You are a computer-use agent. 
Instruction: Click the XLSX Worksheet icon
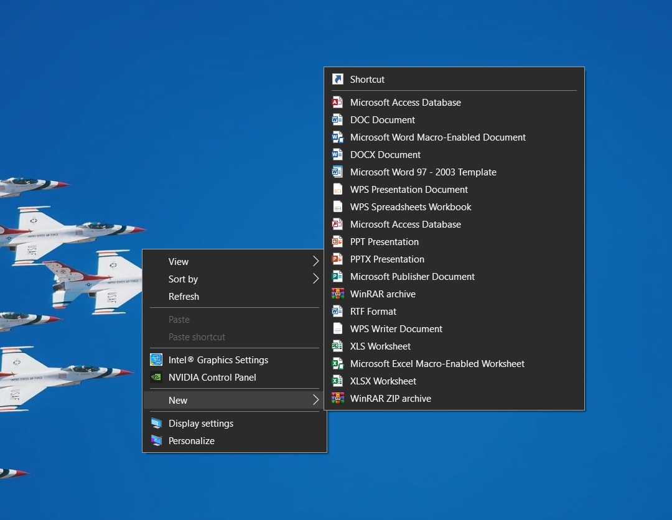(338, 381)
